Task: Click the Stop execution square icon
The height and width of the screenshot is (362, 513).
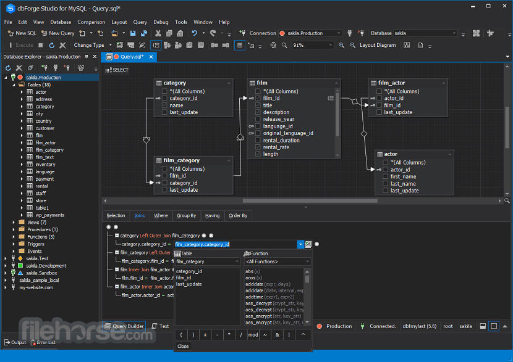Action: pos(41,45)
